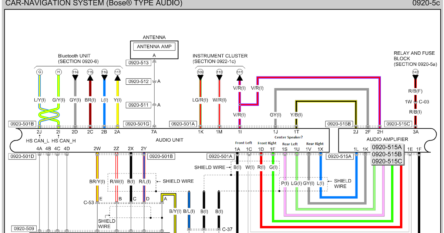
Task: Click connector circle H of Bluetooth unit
Action: (x=58, y=72)
